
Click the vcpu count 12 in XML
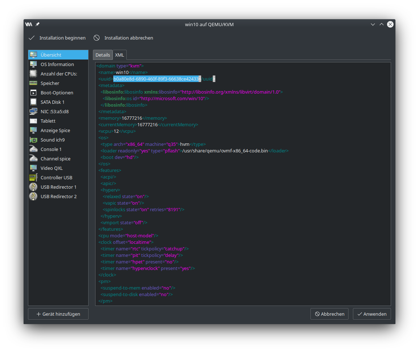pos(116,131)
